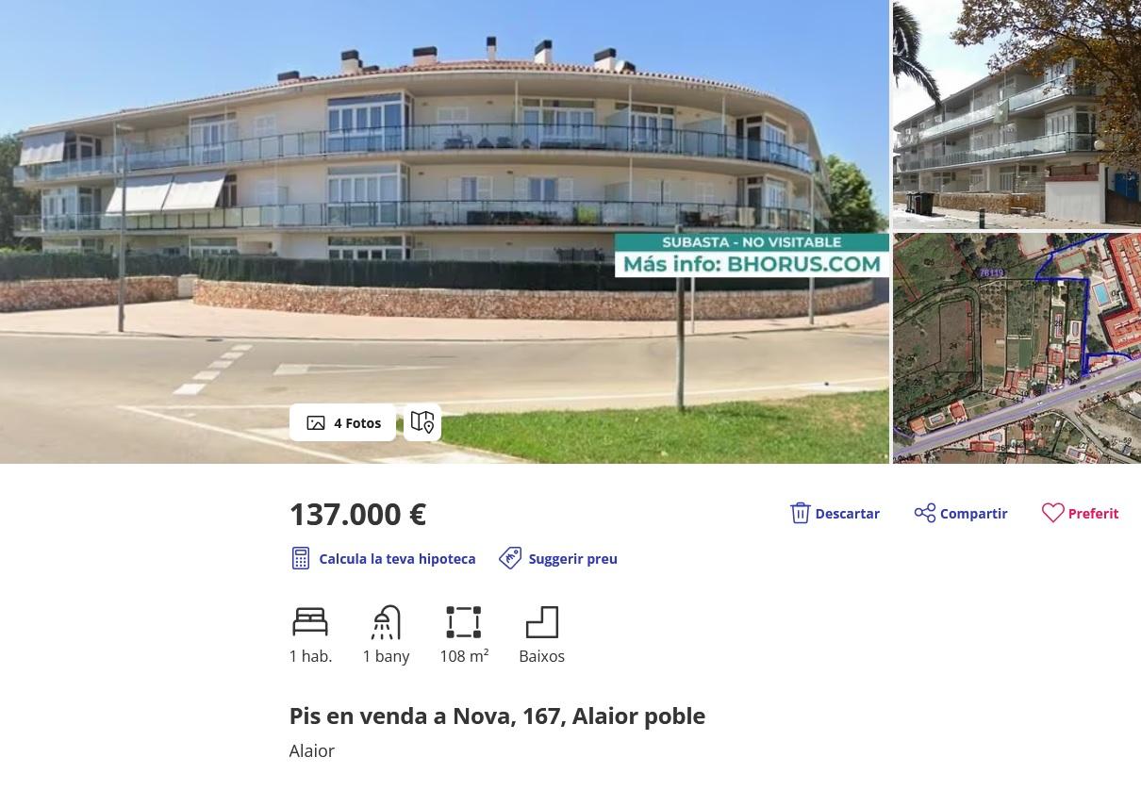The image size is (1141, 790).
Task: Click the trash icon next to Descartar
Action: (801, 513)
